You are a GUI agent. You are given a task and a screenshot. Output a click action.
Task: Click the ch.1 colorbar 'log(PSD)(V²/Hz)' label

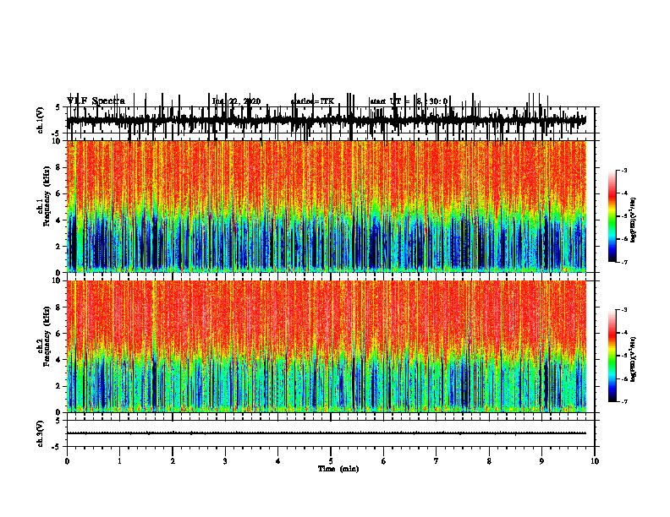pos(633,220)
